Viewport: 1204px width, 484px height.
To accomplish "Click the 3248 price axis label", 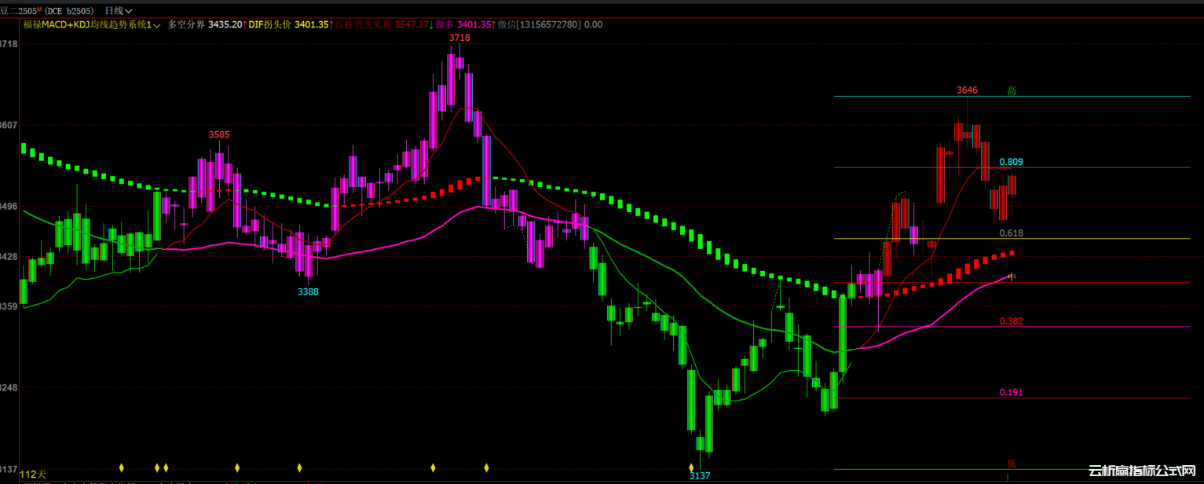I will point(9,387).
